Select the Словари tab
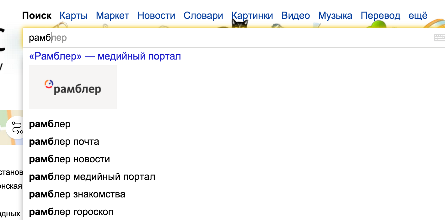 coord(203,16)
